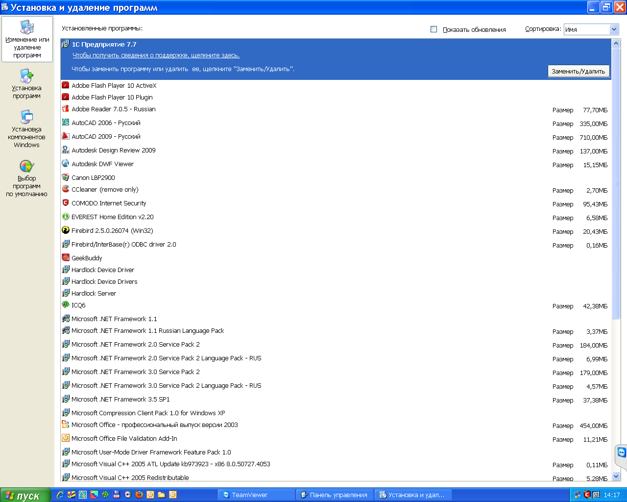
Task: Select "Microsoft .NET Framework 1.1 Russian Language Pack"
Action: tap(336, 331)
